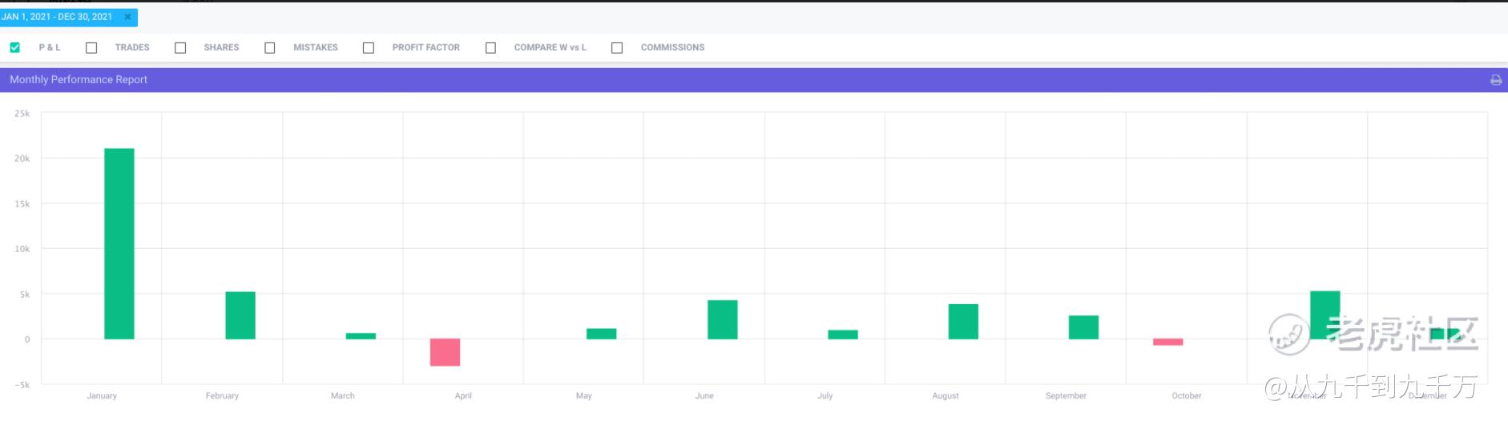This screenshot has height=421, width=1508.
Task: Uncheck the P & L checkbox
Action: 14,47
